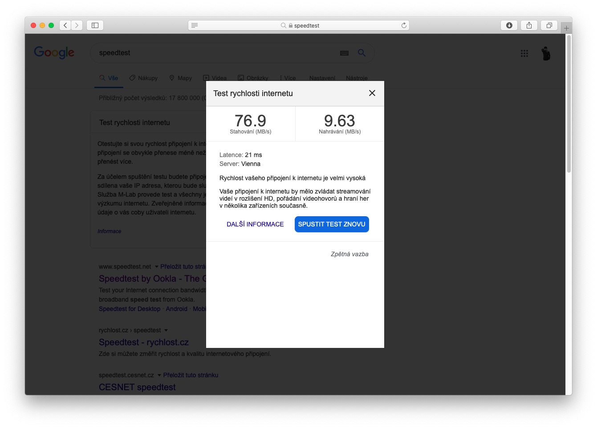Open the on-screen keyboard input tool
597x428 pixels.
pyautogui.click(x=344, y=53)
